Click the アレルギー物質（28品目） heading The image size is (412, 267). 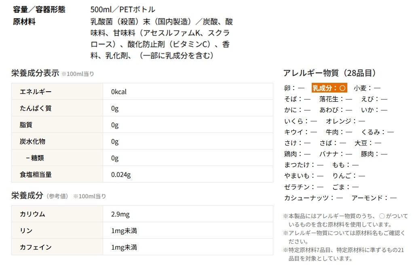tap(330, 73)
